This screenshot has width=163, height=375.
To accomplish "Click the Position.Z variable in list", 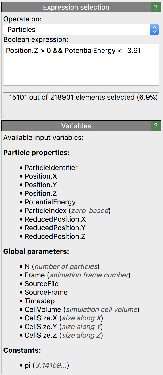I will tap(41, 193).
